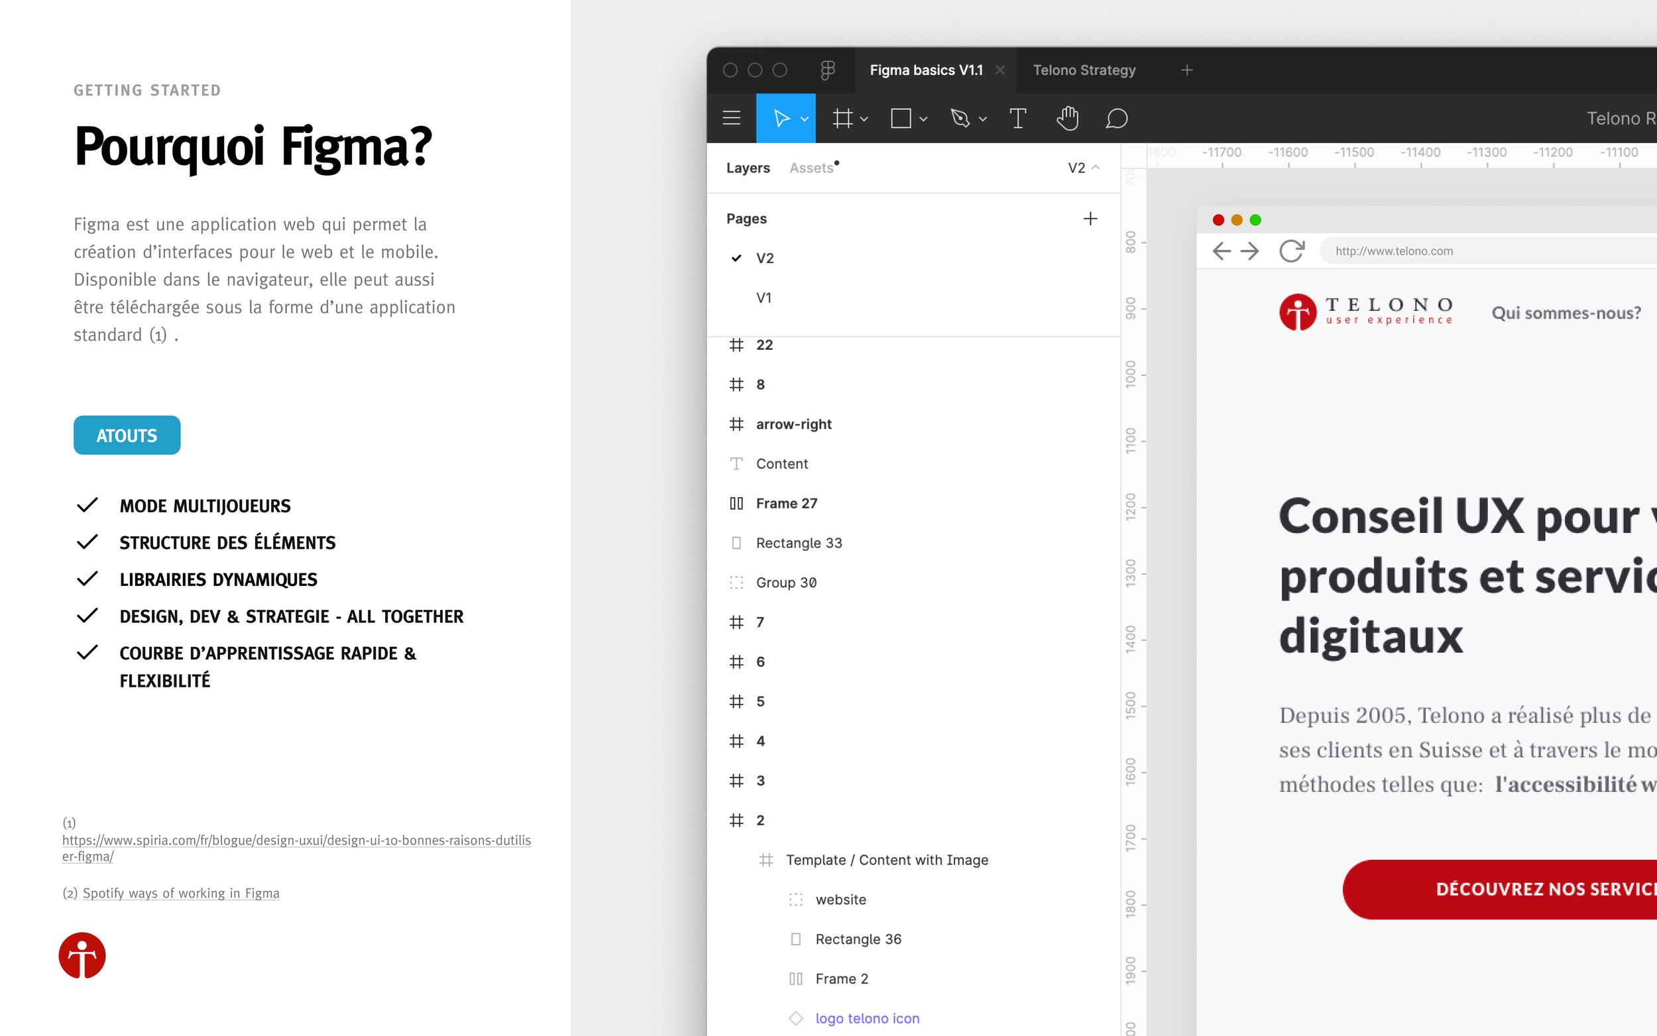Switch to the Telono Strategy file tab
The height and width of the screenshot is (1036, 1657).
(x=1084, y=70)
